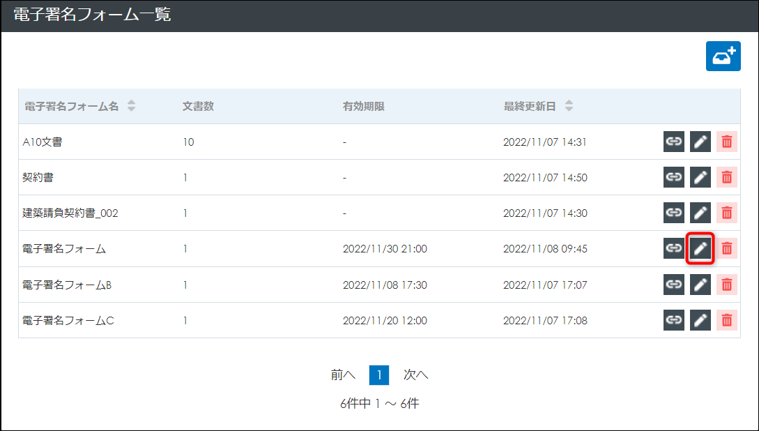Edit the 契約書 form
Screen dimensions: 759x431
pos(700,177)
